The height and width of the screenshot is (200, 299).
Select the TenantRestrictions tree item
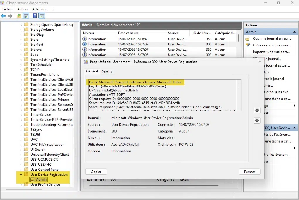[x=45, y=74]
